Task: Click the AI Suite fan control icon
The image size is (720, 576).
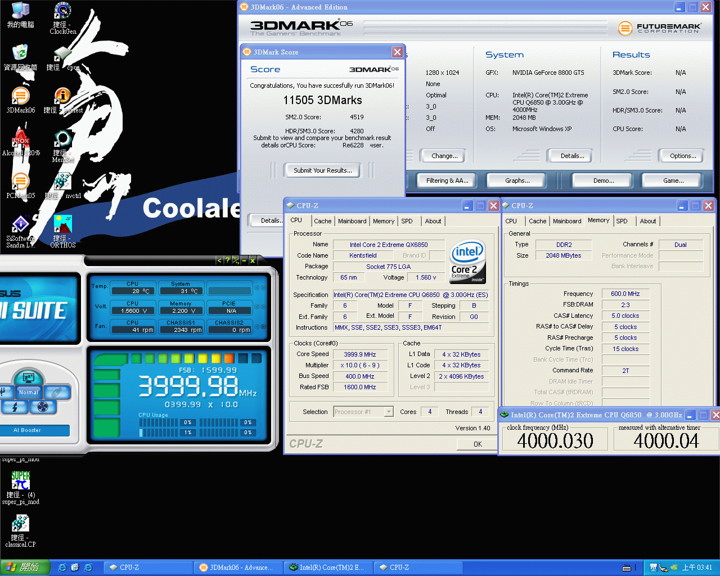Action: (42, 406)
